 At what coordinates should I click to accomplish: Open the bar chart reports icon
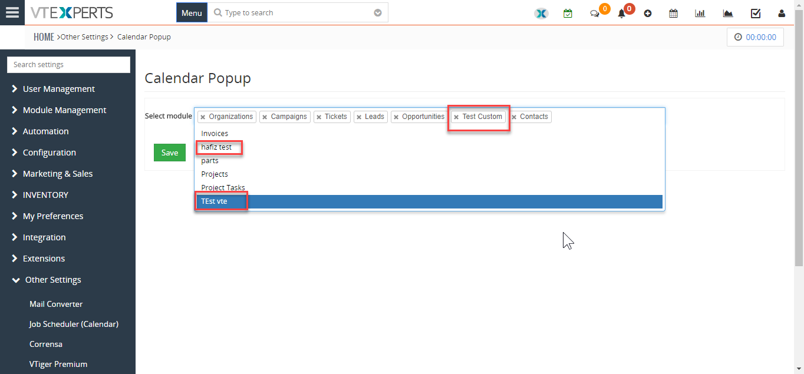tap(700, 13)
